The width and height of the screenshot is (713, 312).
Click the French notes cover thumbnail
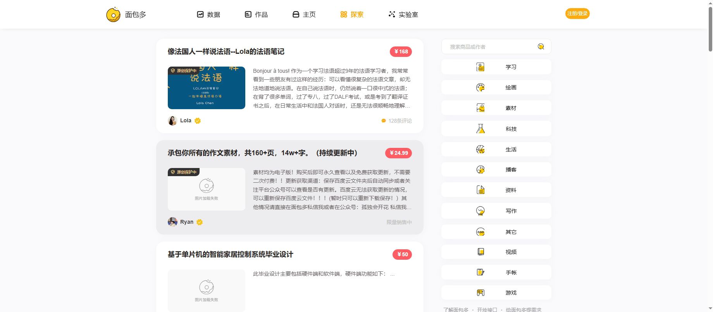207,88
